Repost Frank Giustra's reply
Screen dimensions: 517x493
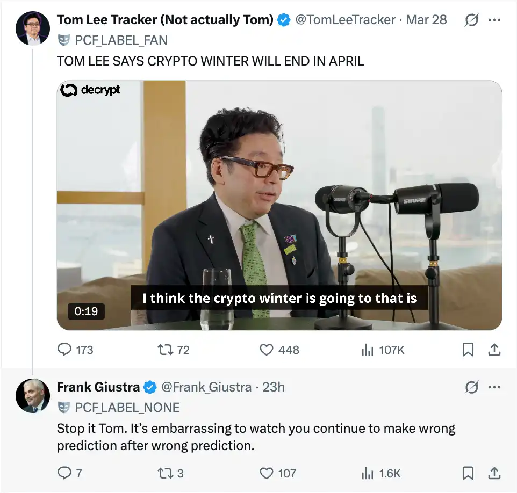(x=163, y=473)
